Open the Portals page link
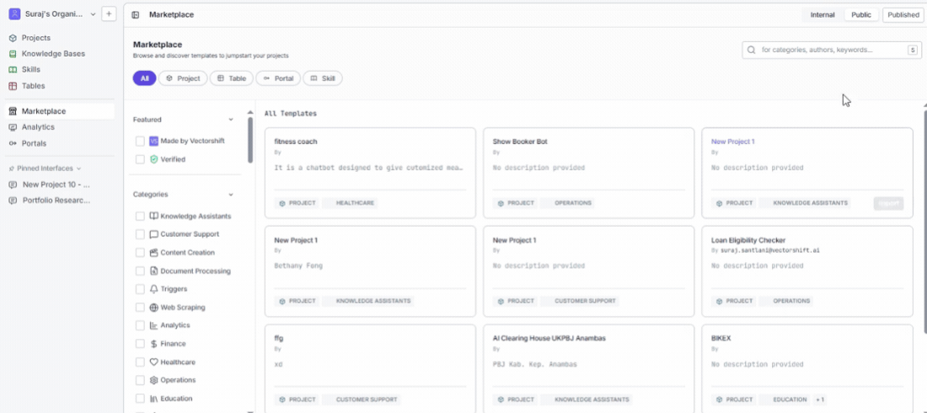927x413 pixels. coord(34,143)
